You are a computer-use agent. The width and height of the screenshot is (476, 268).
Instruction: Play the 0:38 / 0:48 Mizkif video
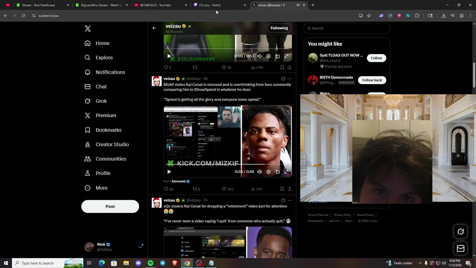pyautogui.click(x=169, y=172)
